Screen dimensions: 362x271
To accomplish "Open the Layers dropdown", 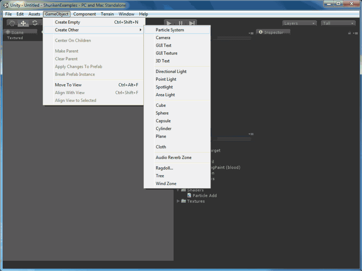I will (299, 23).
